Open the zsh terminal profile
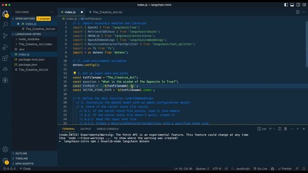 click(262, 129)
